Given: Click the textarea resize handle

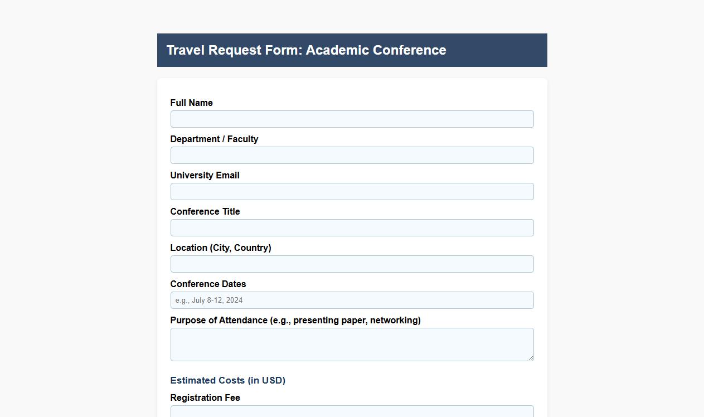Looking at the screenshot, I should coord(531,358).
